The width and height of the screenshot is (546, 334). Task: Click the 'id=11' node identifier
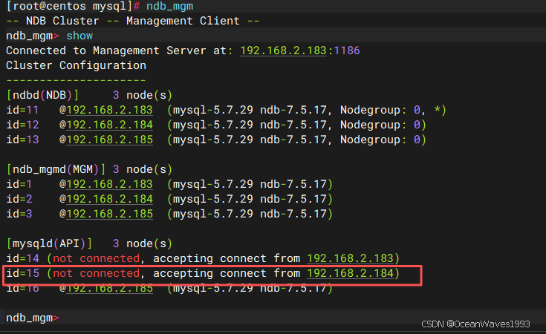point(22,110)
